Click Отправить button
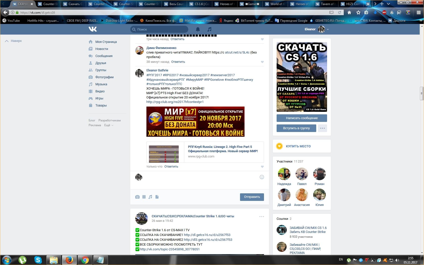The image size is (424, 265). tap(252, 197)
